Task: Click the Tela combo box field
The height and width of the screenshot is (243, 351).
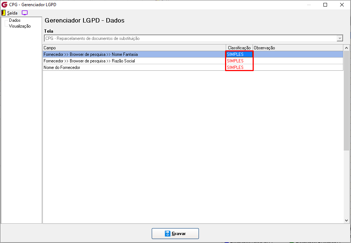Action: (193, 38)
